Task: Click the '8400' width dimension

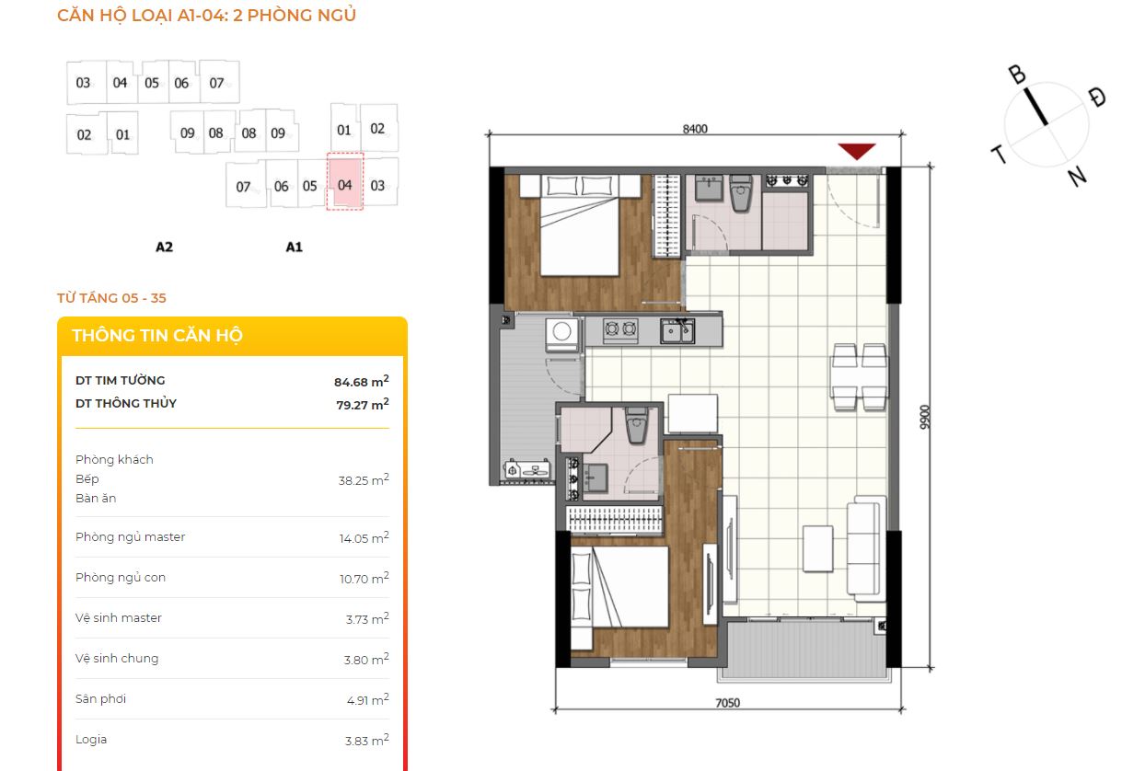Action: (695, 129)
